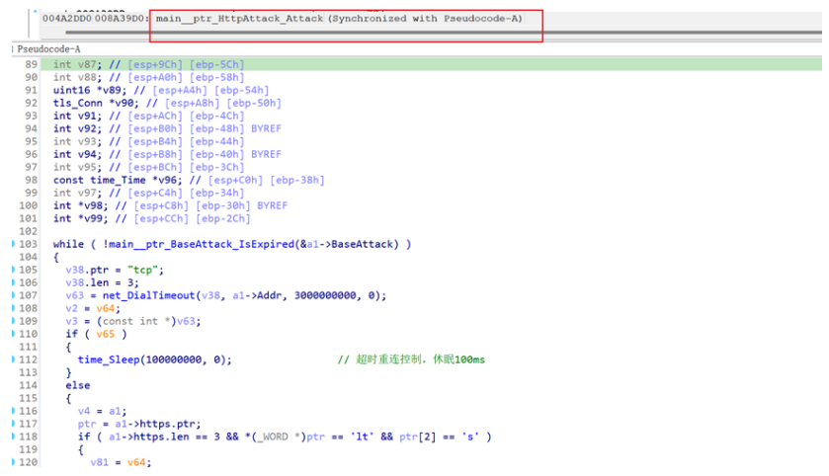Click the net_DialTimeout function call
Image resolution: width=829 pixels, height=476 pixels.
pos(148,295)
